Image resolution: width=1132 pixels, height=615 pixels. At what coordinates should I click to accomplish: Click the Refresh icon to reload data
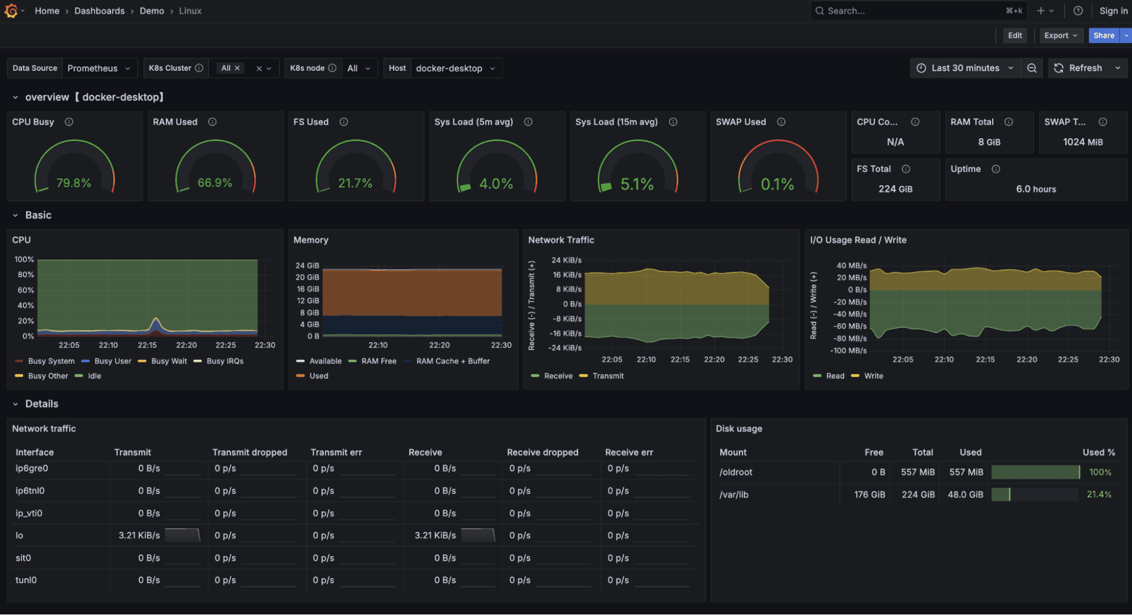[1058, 67]
